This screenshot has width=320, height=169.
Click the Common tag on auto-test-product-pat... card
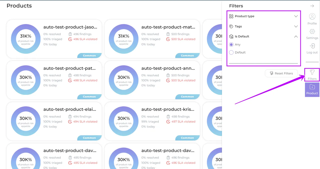point(89,97)
